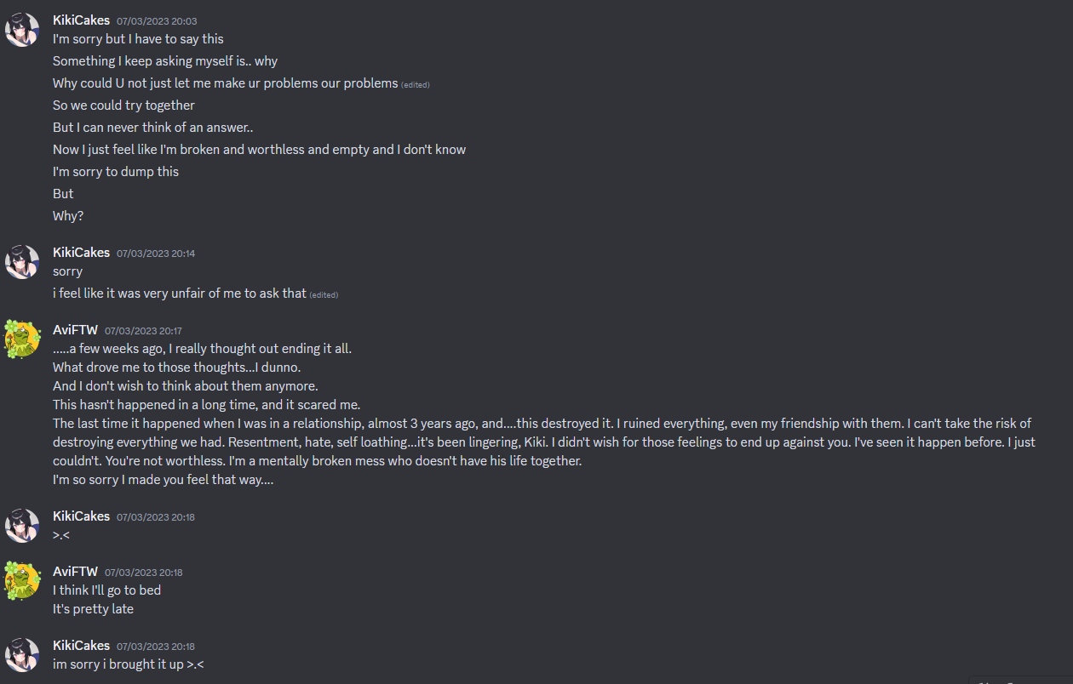Click the edited tag after "unfair of me to ask that"
The image size is (1073, 684).
click(324, 295)
